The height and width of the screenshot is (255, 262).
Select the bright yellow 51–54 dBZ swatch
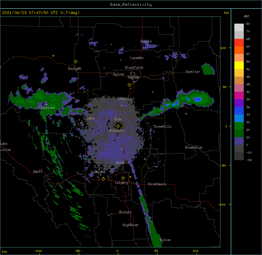click(x=239, y=65)
